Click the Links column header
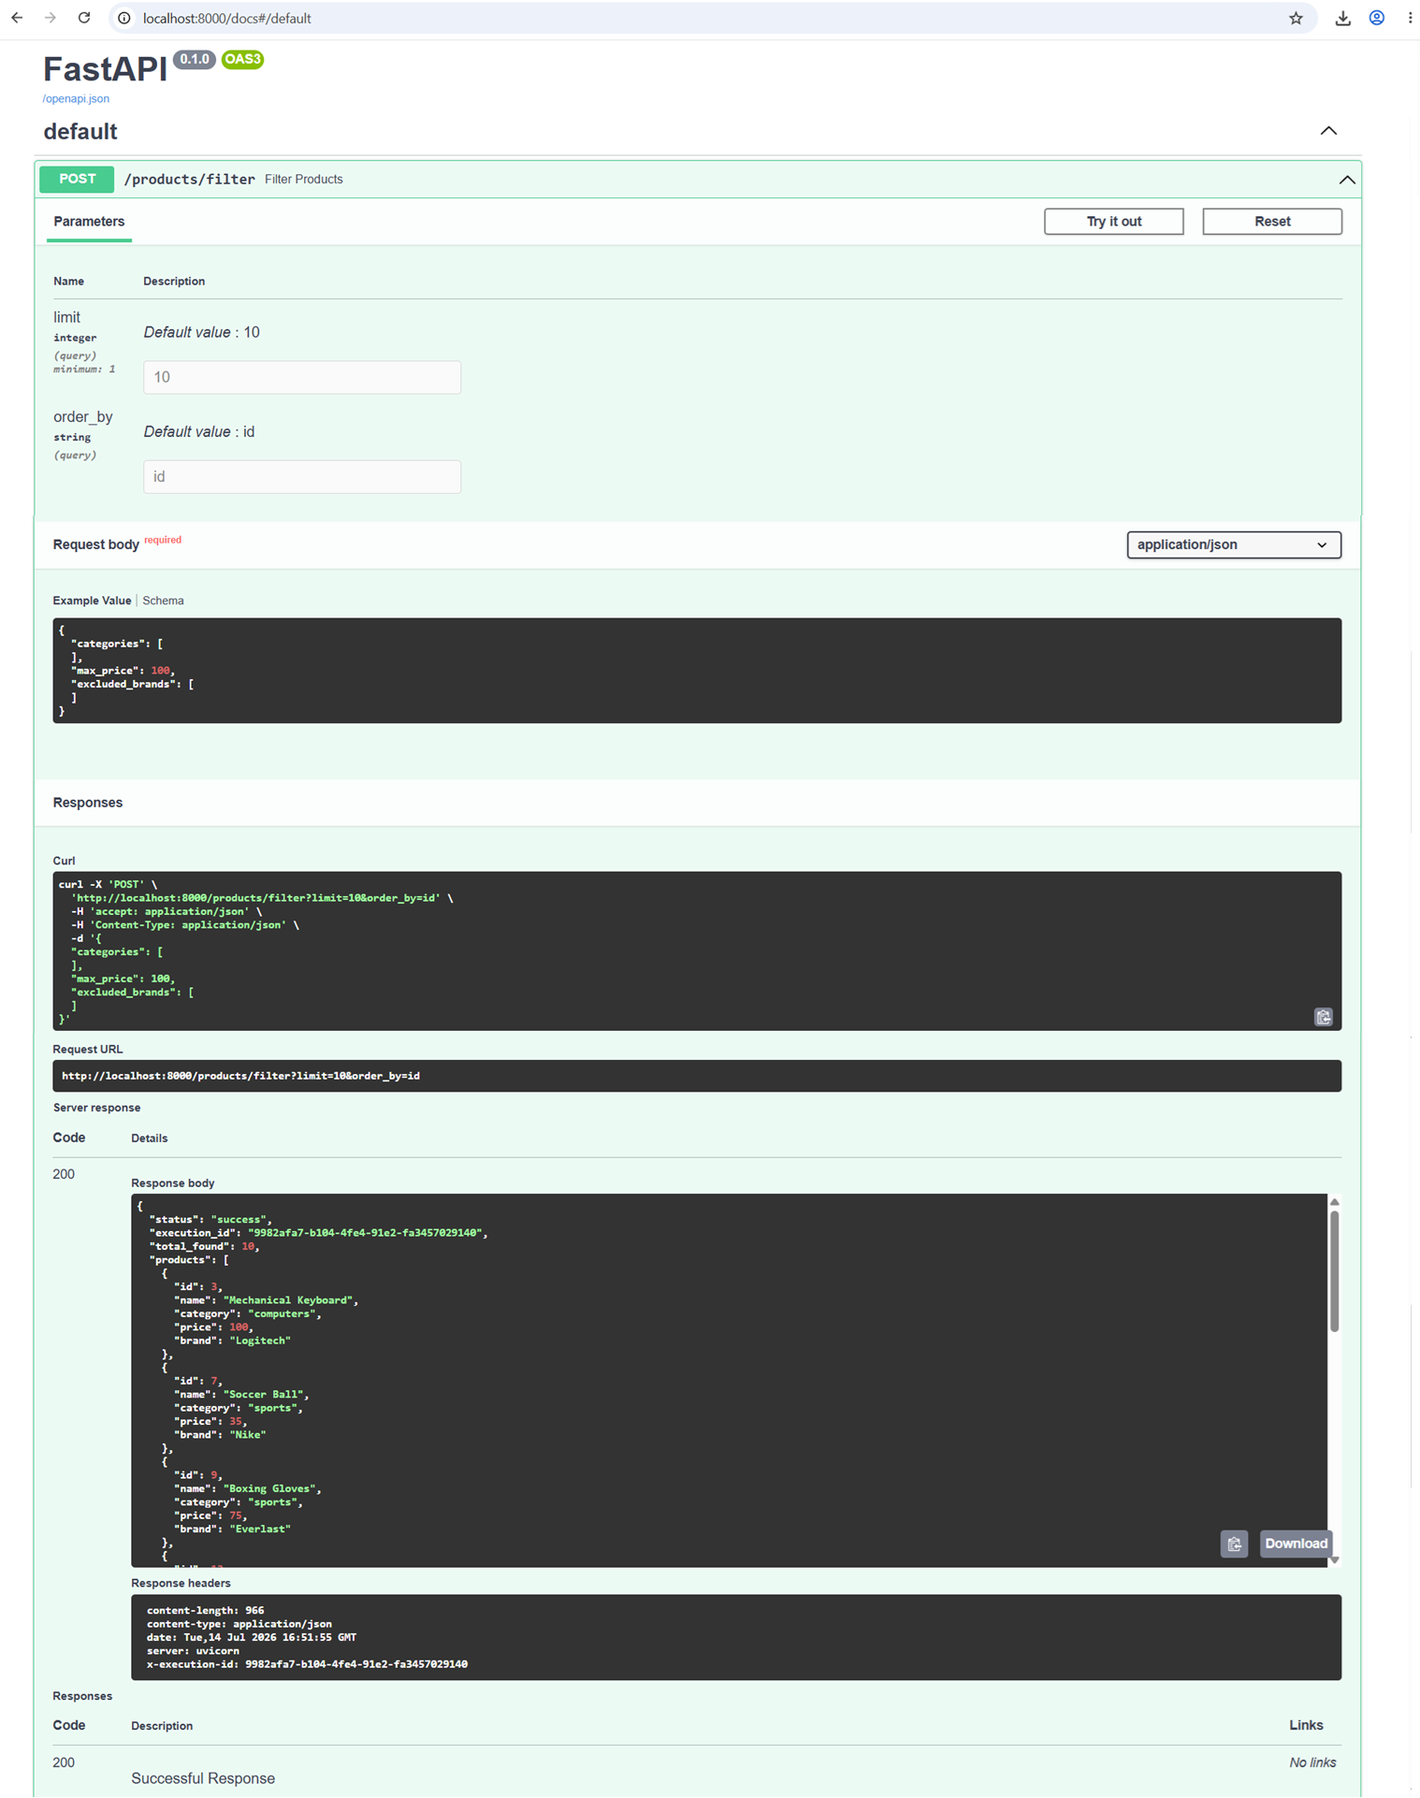 click(1306, 1726)
